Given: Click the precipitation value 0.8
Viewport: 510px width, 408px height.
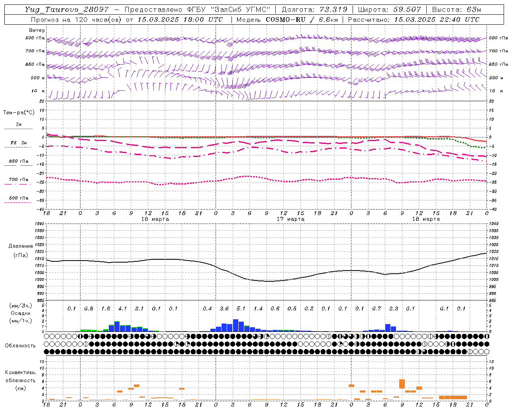Looking at the screenshot, I should click(x=88, y=309).
